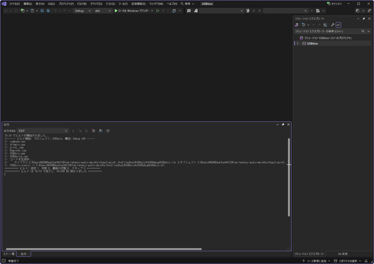Open the 編集(E) menu
Screen dimensions: 374x264
coord(28,4)
